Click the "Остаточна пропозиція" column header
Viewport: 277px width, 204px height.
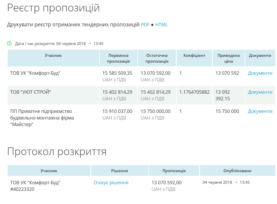click(157, 58)
